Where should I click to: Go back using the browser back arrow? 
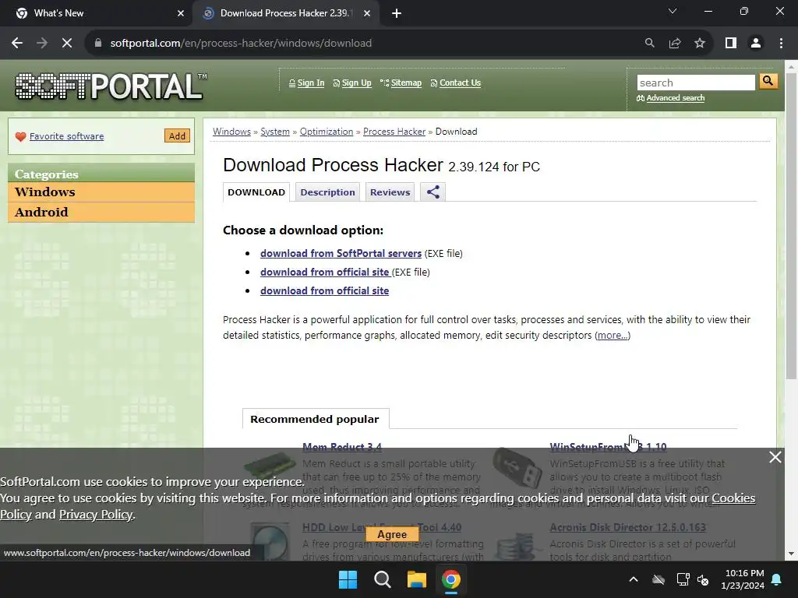[17, 44]
